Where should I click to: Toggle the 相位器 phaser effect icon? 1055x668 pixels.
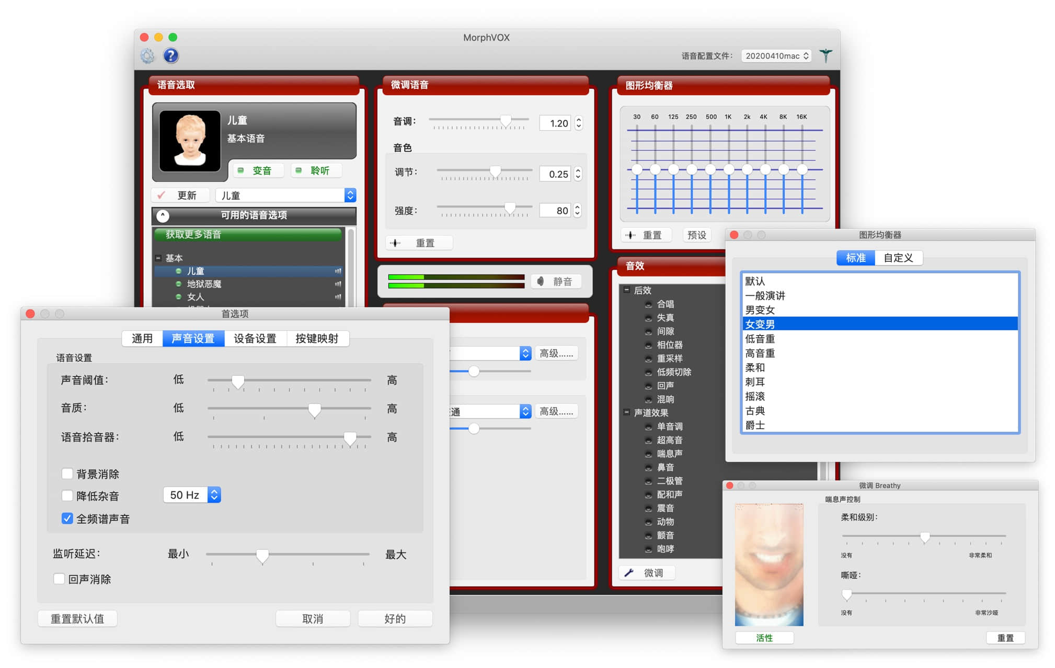[648, 345]
